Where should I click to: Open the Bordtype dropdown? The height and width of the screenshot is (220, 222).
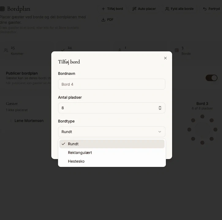click(x=111, y=132)
